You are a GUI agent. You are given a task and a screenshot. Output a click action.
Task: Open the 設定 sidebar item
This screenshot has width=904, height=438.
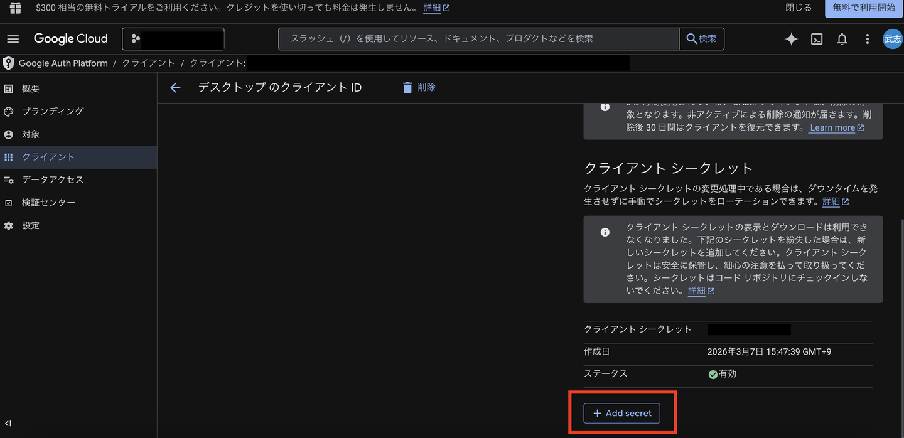coord(78,226)
